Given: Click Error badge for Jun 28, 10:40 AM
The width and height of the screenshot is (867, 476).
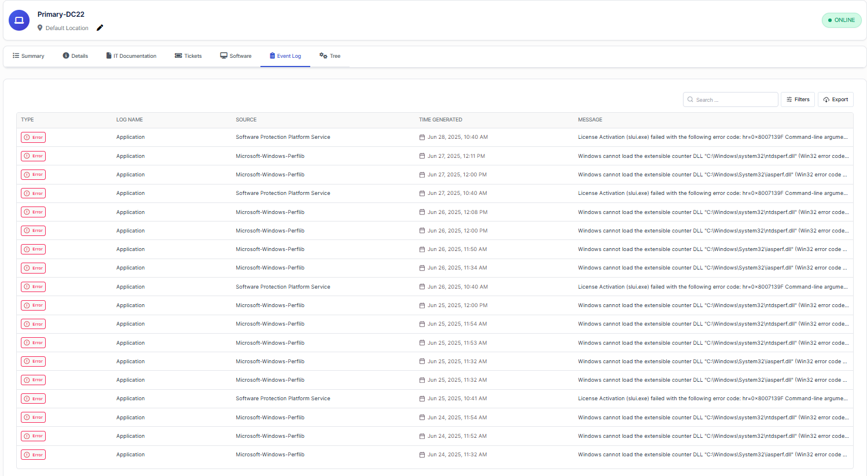Looking at the screenshot, I should [33, 137].
